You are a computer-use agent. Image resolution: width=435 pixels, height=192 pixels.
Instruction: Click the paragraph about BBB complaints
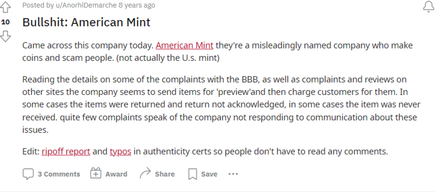click(222, 105)
